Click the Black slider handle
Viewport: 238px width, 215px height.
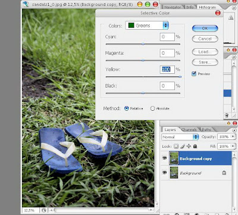click(143, 93)
